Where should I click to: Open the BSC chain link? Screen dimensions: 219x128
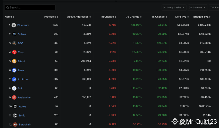[x=20, y=43]
